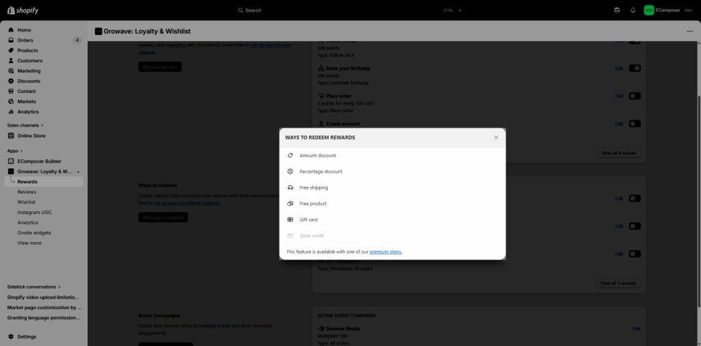This screenshot has width=701, height=346.
Task: Click the Free product icon
Action: 290,204
